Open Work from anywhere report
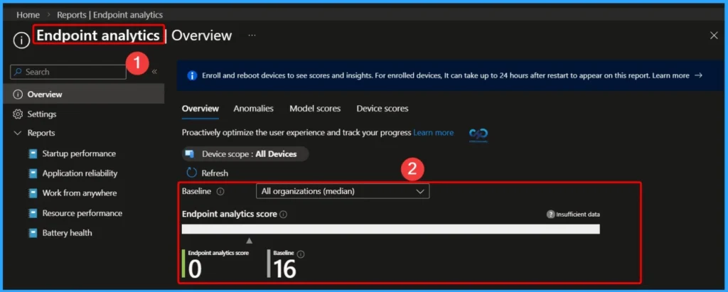 click(x=80, y=193)
